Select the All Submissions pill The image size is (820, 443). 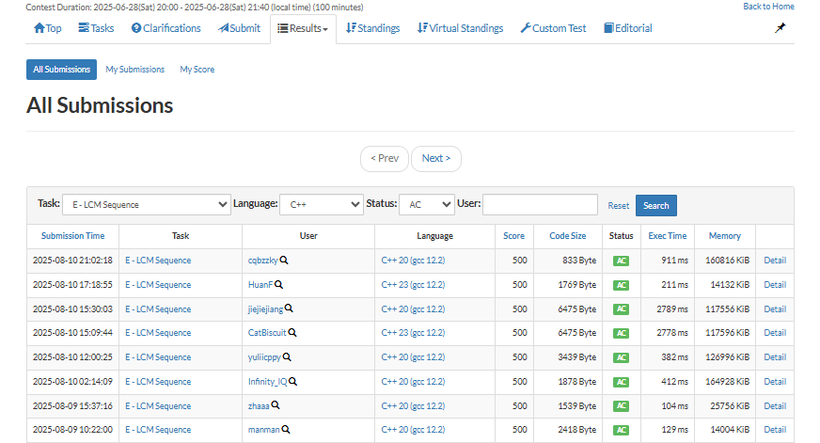point(62,70)
